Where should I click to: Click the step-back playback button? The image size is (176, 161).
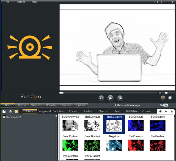point(101,98)
